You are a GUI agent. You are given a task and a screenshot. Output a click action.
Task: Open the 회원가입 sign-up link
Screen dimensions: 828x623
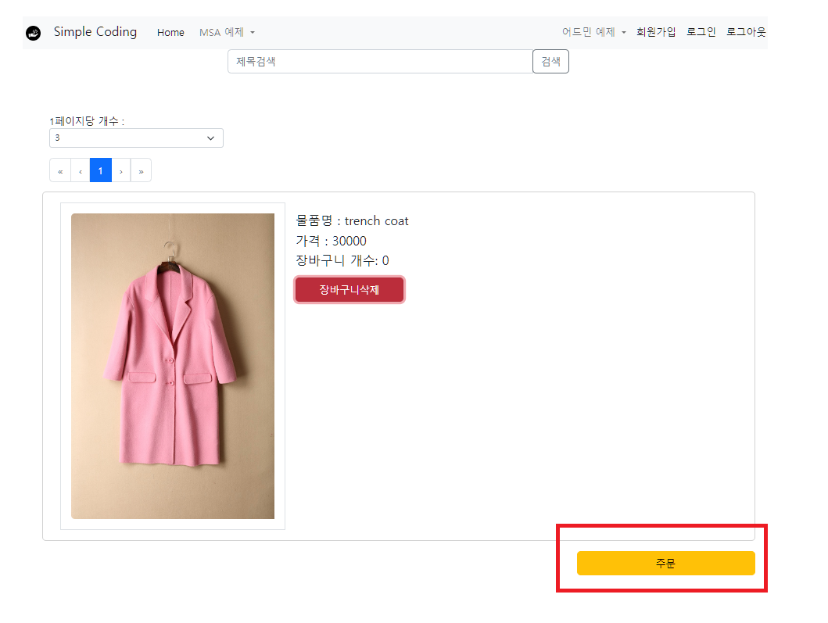[x=656, y=32]
